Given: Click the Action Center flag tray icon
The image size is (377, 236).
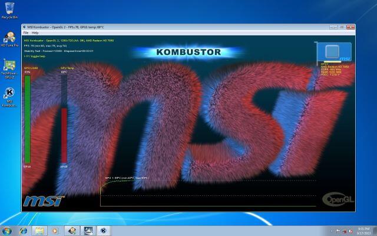Looking at the screenshot, I should tap(338, 231).
